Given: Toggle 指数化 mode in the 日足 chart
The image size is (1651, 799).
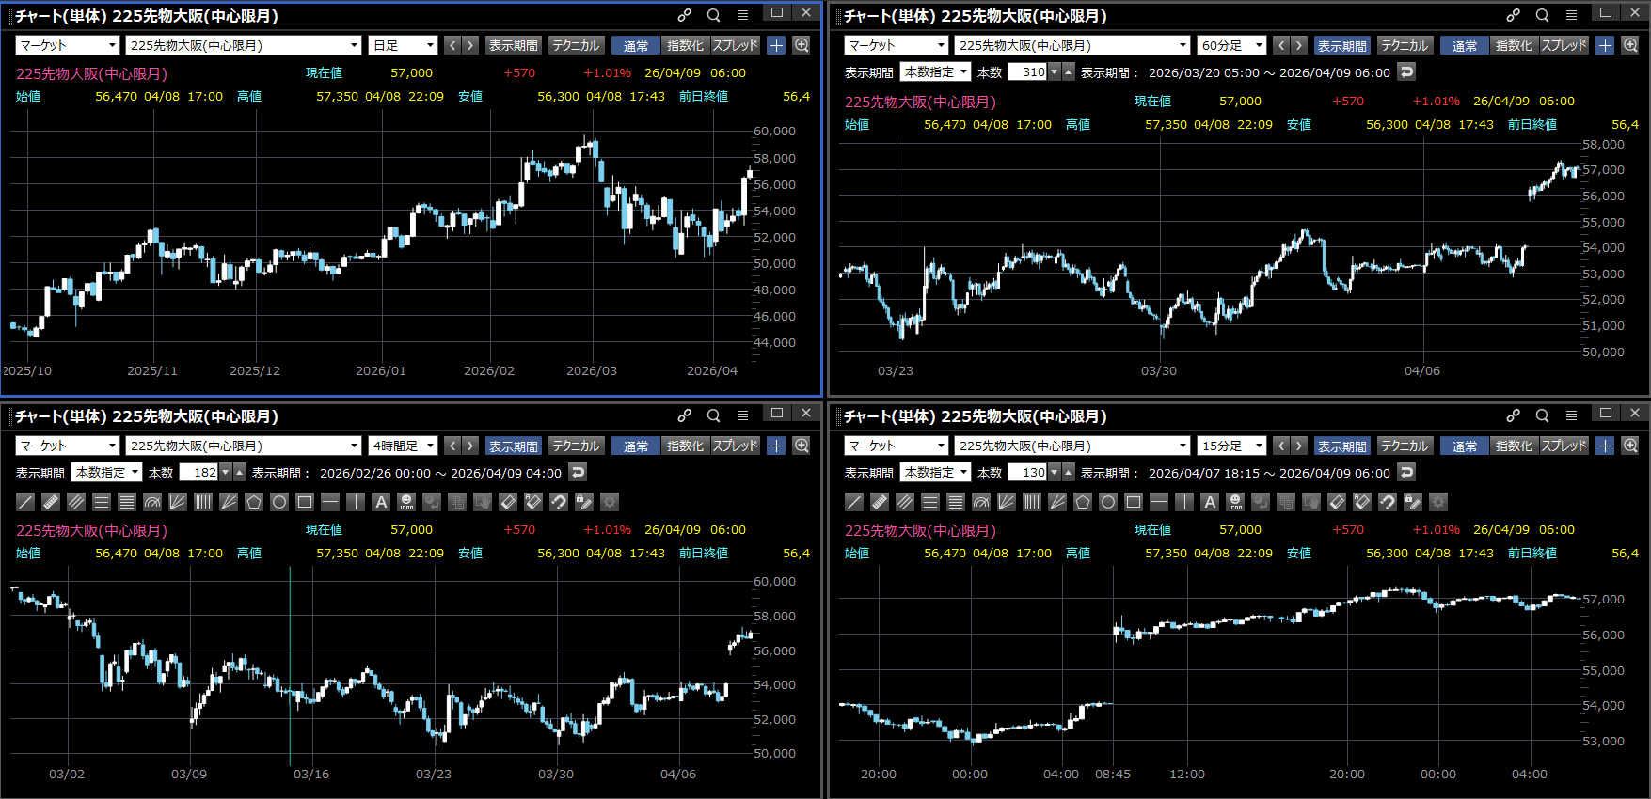Looking at the screenshot, I should pyautogui.click(x=684, y=45).
